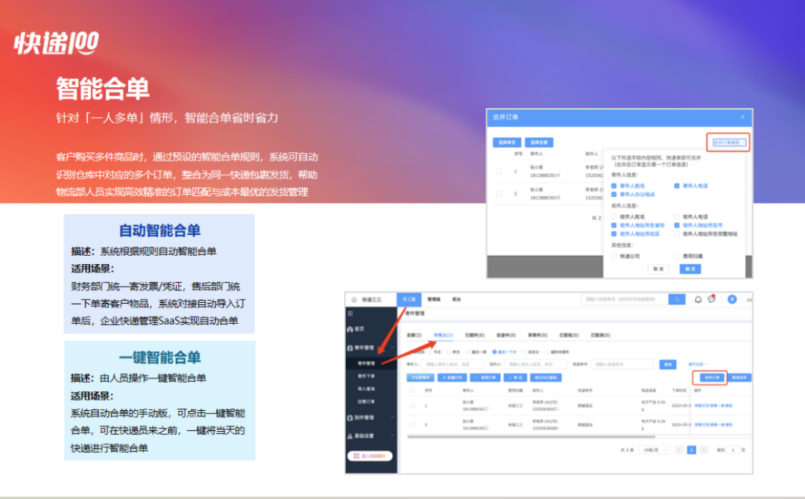Expand the 基础设置 sidebar chevron
Image resolution: width=805 pixels, height=499 pixels.
coord(392,436)
